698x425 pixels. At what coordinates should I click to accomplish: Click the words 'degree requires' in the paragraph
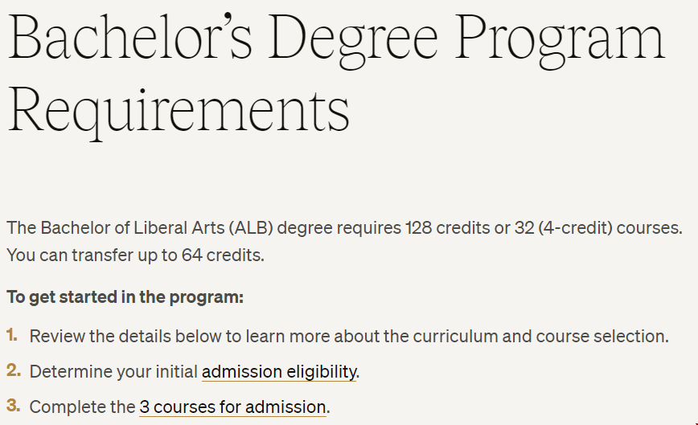point(339,228)
